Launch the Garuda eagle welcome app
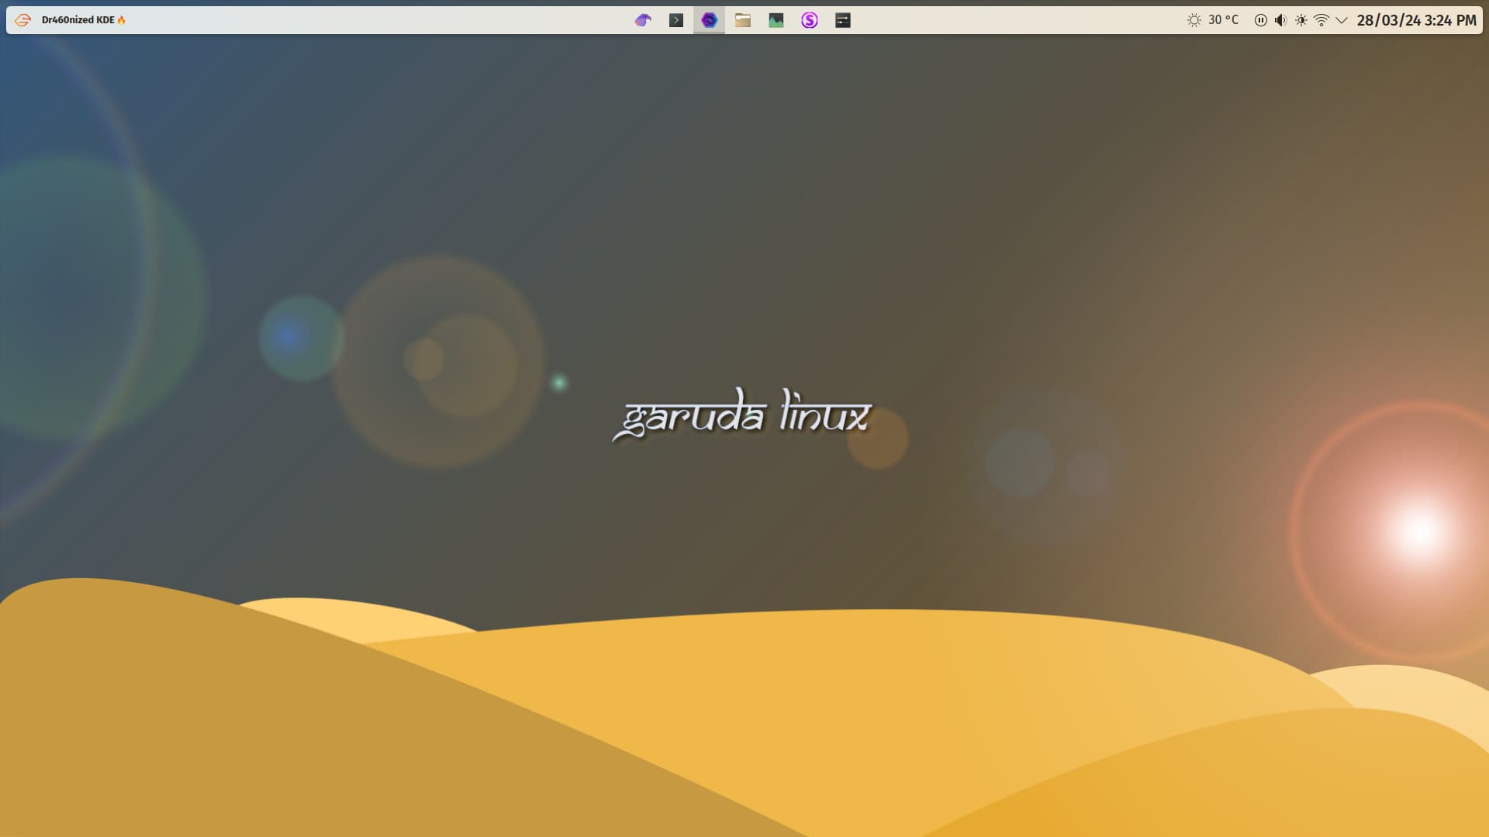Image resolution: width=1489 pixels, height=837 pixels. pos(643,20)
